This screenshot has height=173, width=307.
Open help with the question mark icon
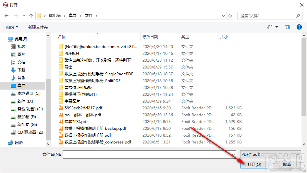pyautogui.click(x=299, y=27)
